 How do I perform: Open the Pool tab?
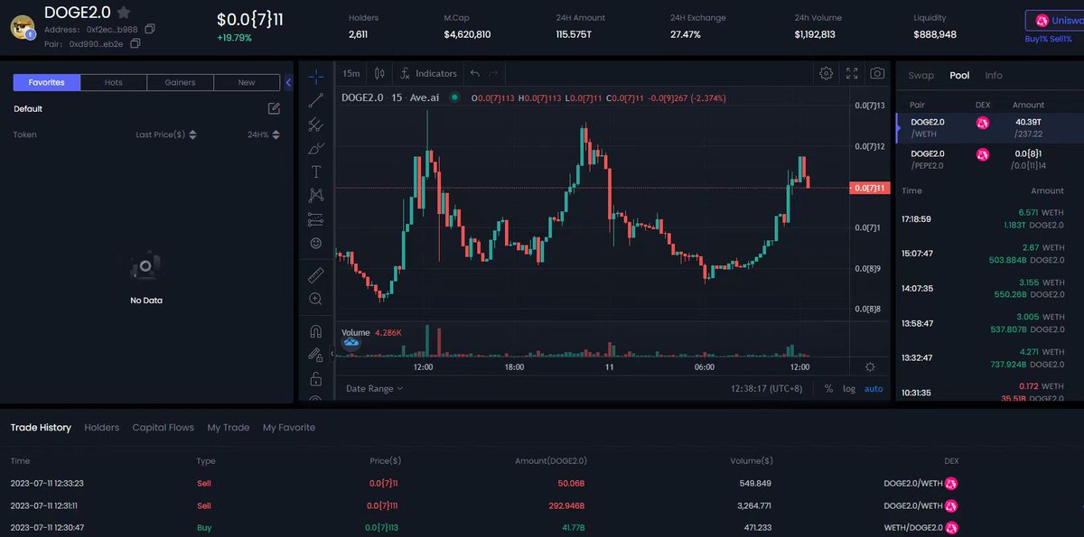959,76
